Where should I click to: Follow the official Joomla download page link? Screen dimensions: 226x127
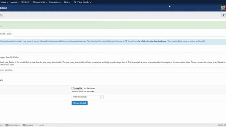152,41
